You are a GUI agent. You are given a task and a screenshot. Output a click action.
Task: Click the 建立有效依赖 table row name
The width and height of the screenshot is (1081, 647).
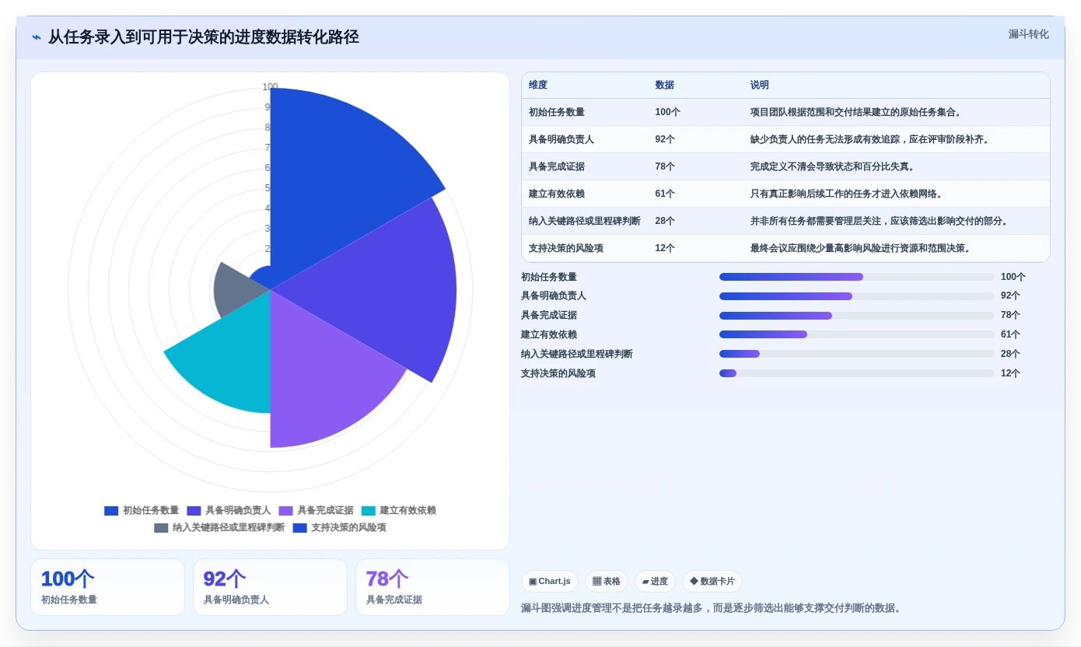click(557, 194)
